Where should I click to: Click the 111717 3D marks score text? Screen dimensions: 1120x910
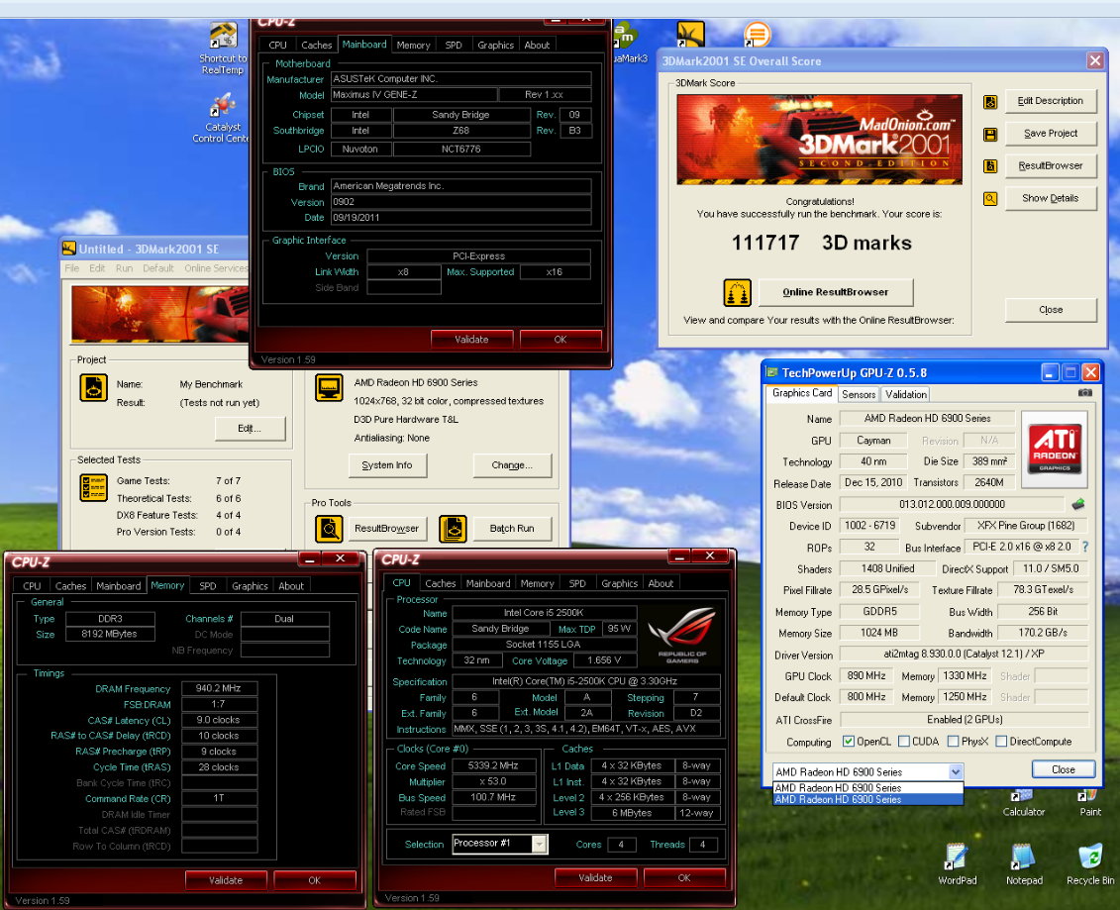pyautogui.click(x=821, y=243)
